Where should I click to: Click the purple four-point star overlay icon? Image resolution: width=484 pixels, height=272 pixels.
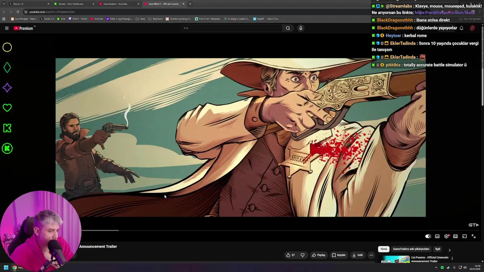coord(7,88)
